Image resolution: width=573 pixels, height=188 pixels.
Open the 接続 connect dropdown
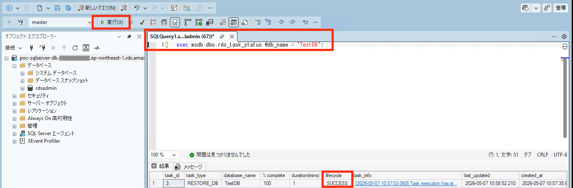14,48
